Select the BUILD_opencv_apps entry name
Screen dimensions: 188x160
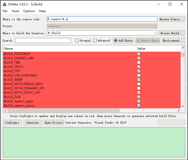tap(18, 101)
